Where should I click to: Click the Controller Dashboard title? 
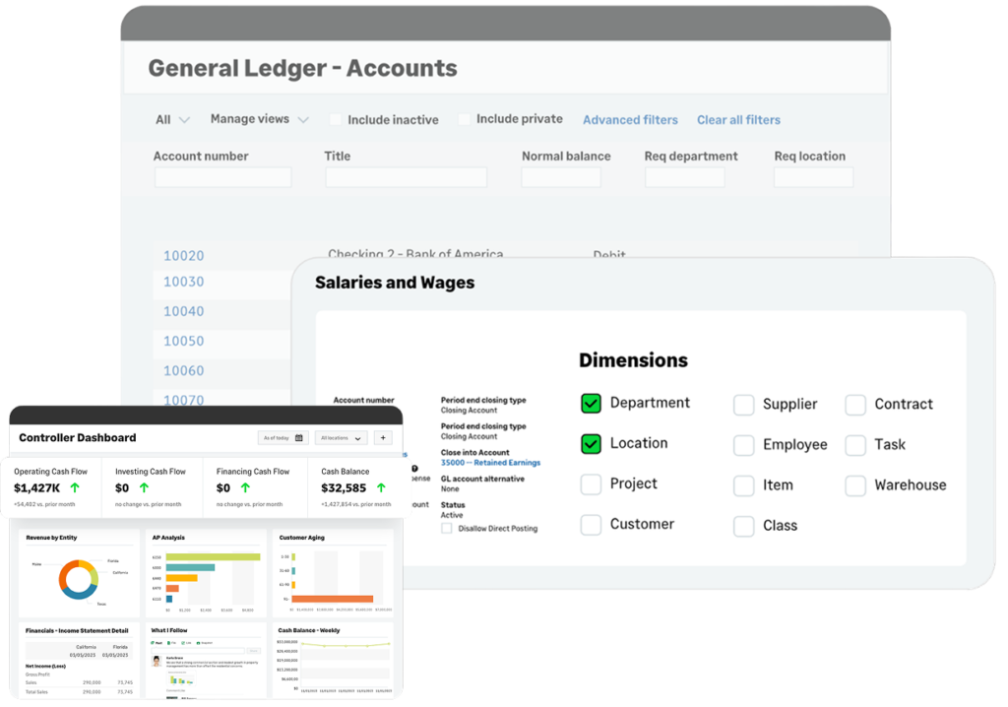(77, 437)
